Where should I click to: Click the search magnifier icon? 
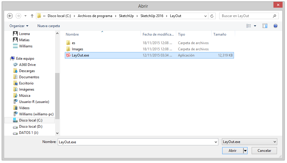click(x=274, y=16)
